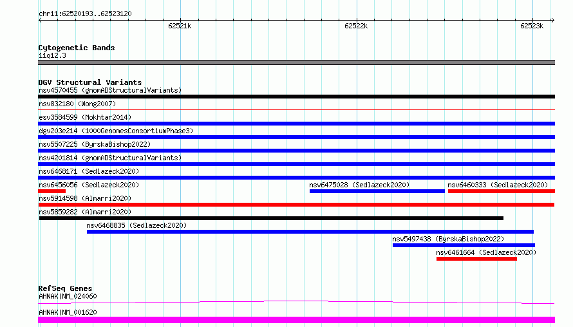The height and width of the screenshot is (327, 573).
Task: Select blue bar under nsv5507225
Action: (296, 151)
